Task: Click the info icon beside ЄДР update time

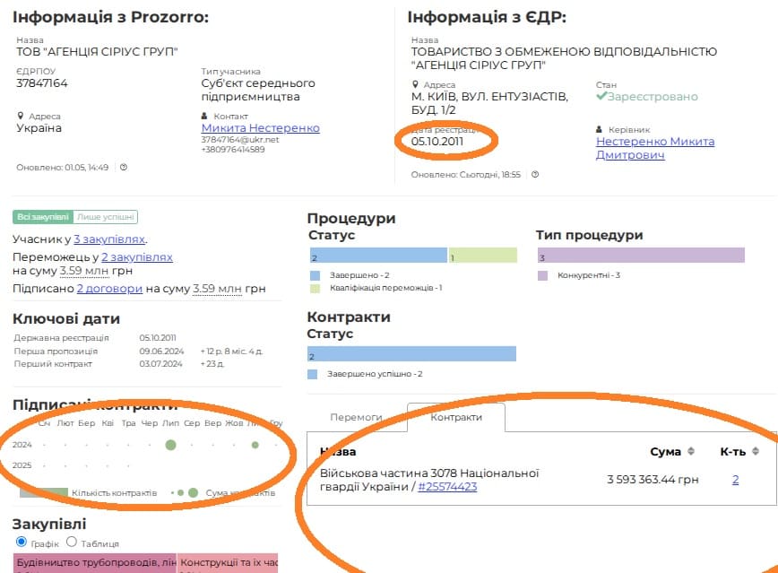Action: pyautogui.click(x=535, y=174)
